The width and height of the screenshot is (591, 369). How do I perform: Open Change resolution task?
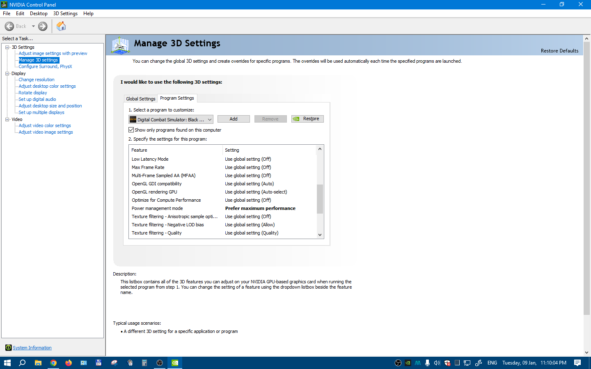[x=37, y=80]
